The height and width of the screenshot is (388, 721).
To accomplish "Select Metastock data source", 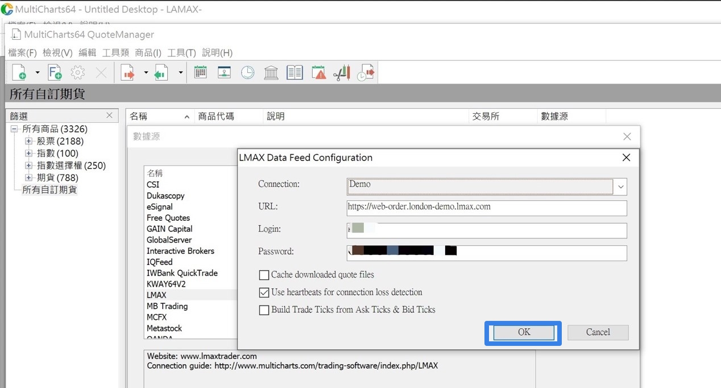I will coord(164,328).
